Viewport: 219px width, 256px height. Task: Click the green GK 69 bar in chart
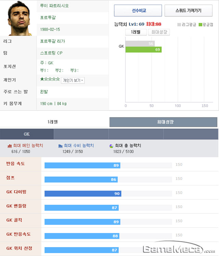143,50
